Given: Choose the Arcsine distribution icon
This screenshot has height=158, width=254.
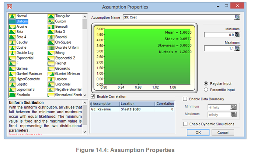Looking at the screenshot, I should [12, 27].
